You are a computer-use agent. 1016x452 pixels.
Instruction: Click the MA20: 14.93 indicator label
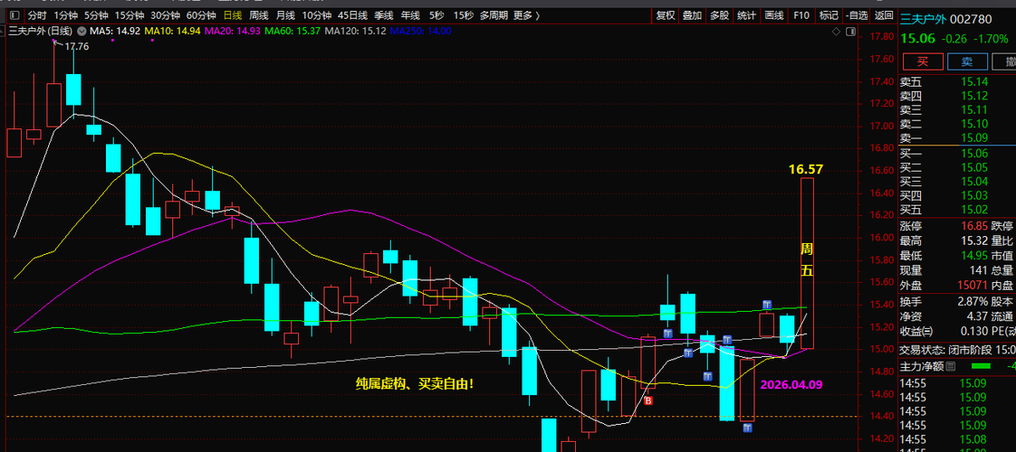234,31
